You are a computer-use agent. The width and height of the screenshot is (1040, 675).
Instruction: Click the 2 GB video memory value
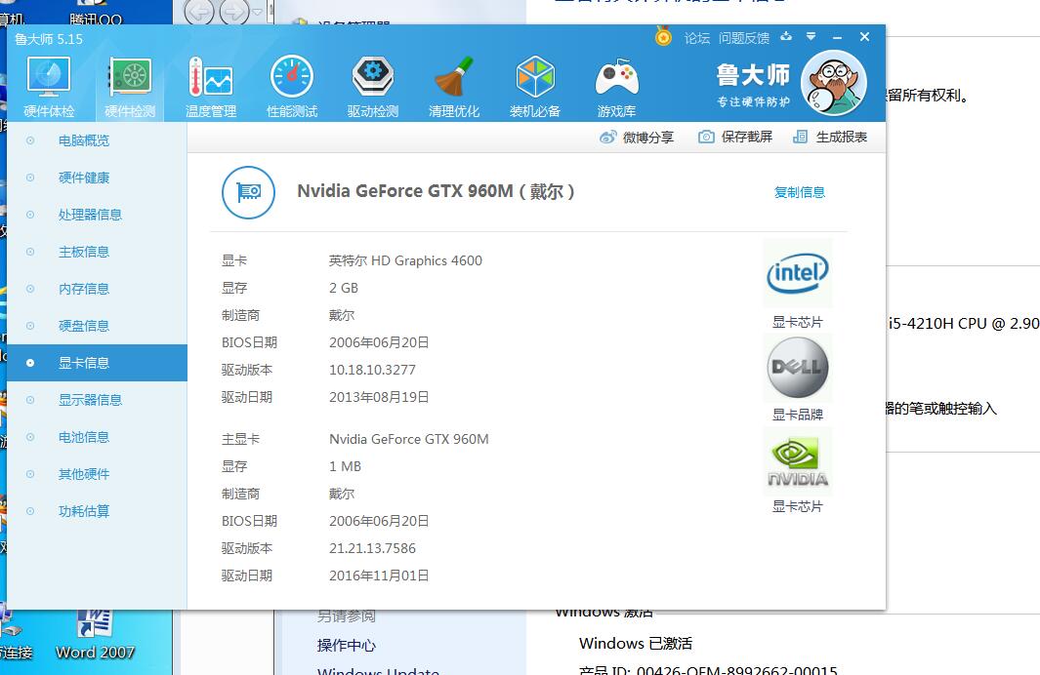pyautogui.click(x=344, y=288)
